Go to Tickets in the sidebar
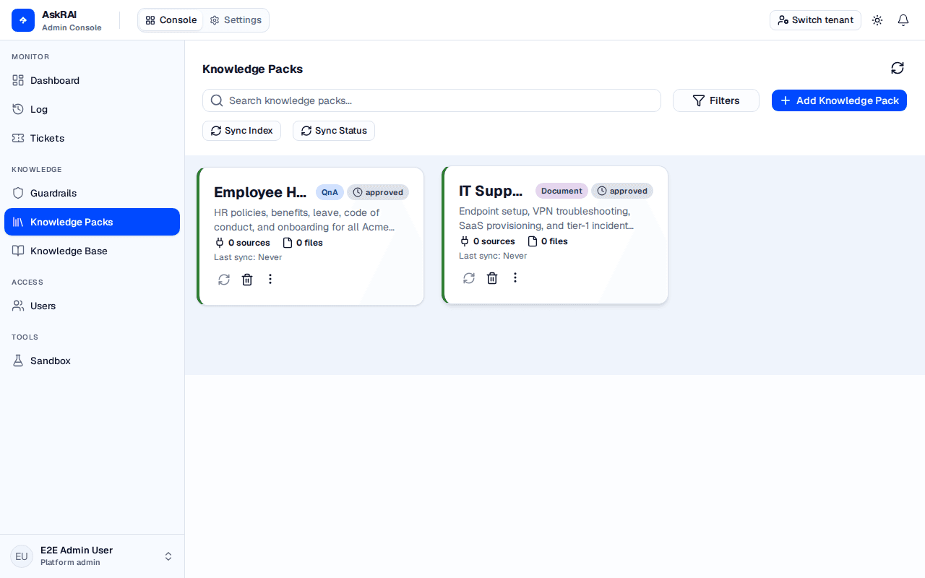 point(92,138)
